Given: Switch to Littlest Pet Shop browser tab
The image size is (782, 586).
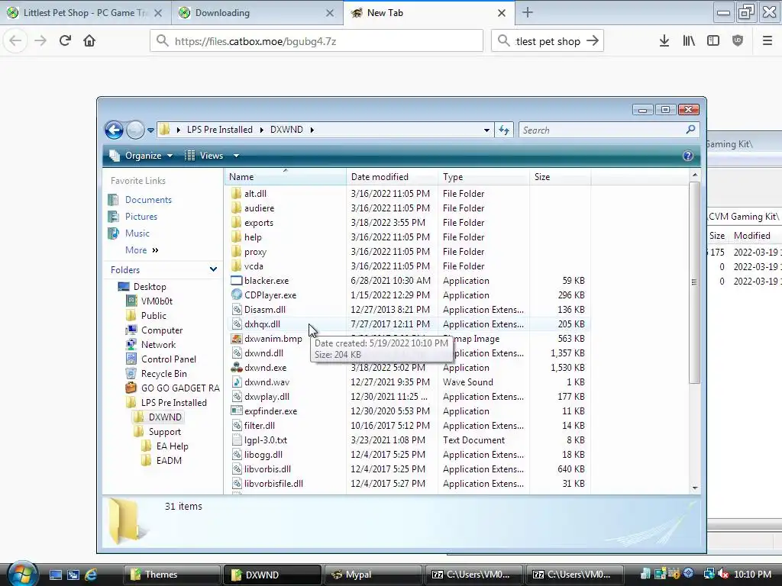Looking at the screenshot, I should (86, 13).
